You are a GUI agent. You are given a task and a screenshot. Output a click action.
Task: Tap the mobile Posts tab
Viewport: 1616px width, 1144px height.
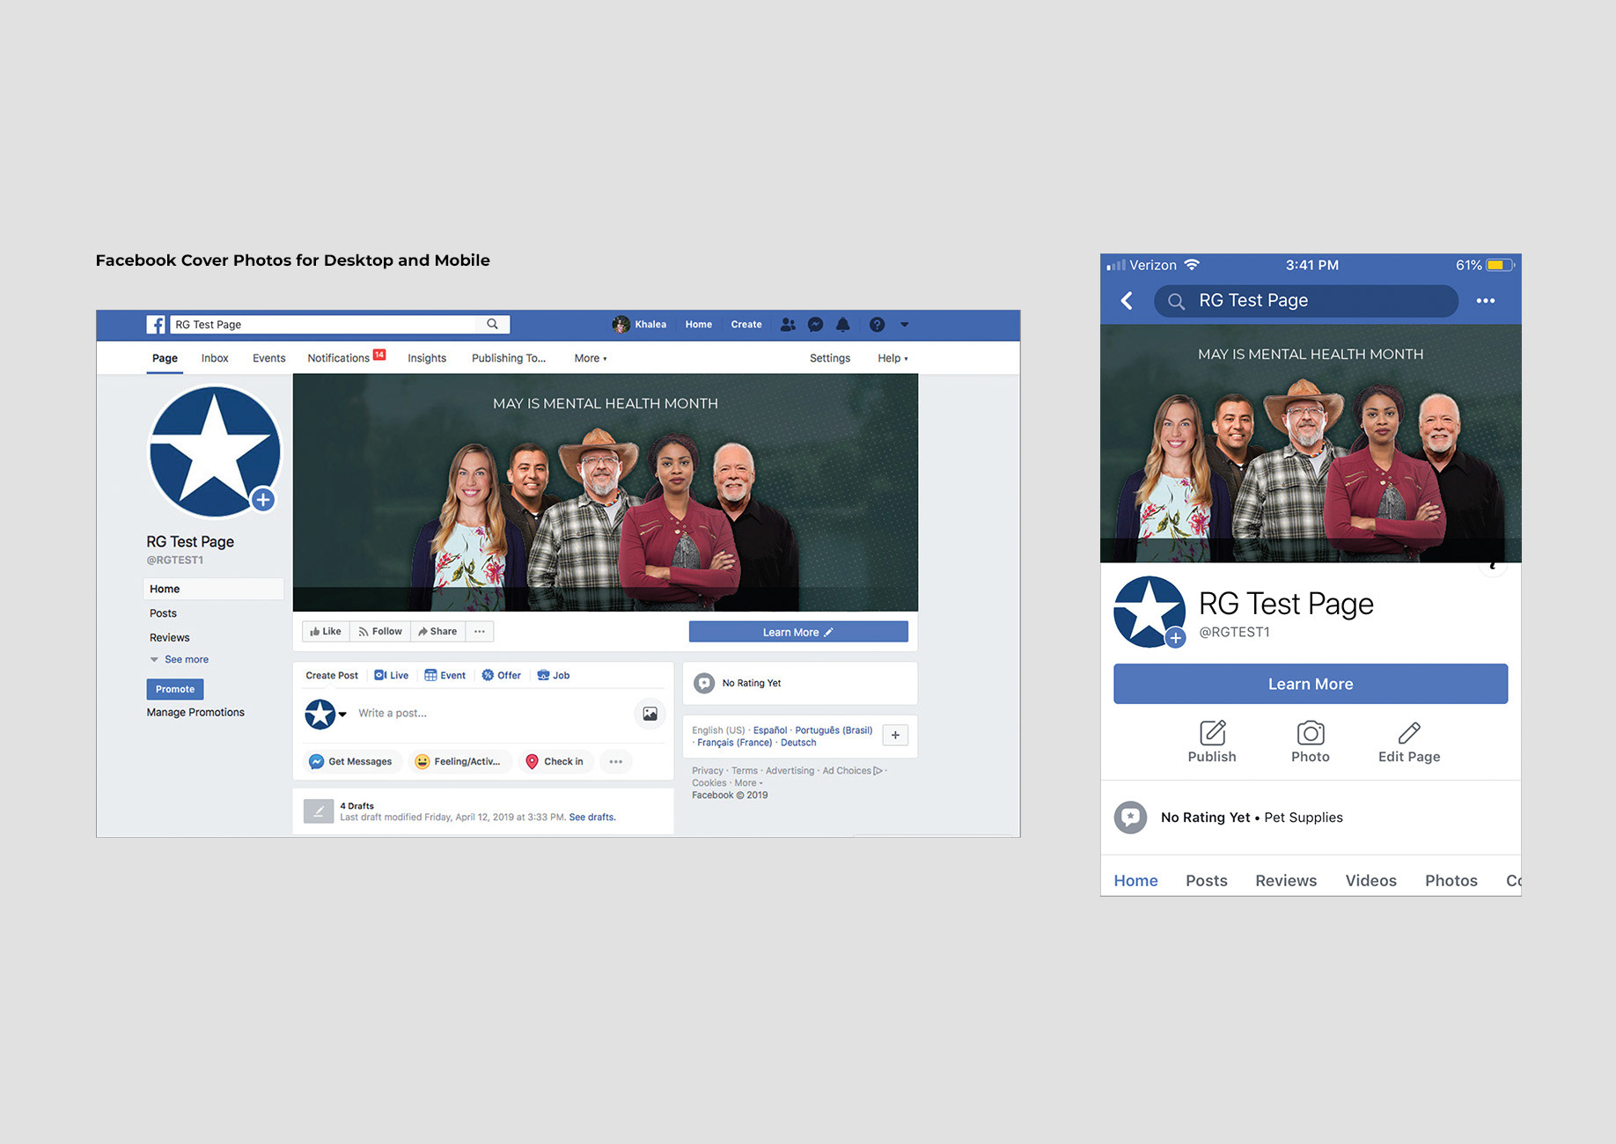tap(1206, 881)
